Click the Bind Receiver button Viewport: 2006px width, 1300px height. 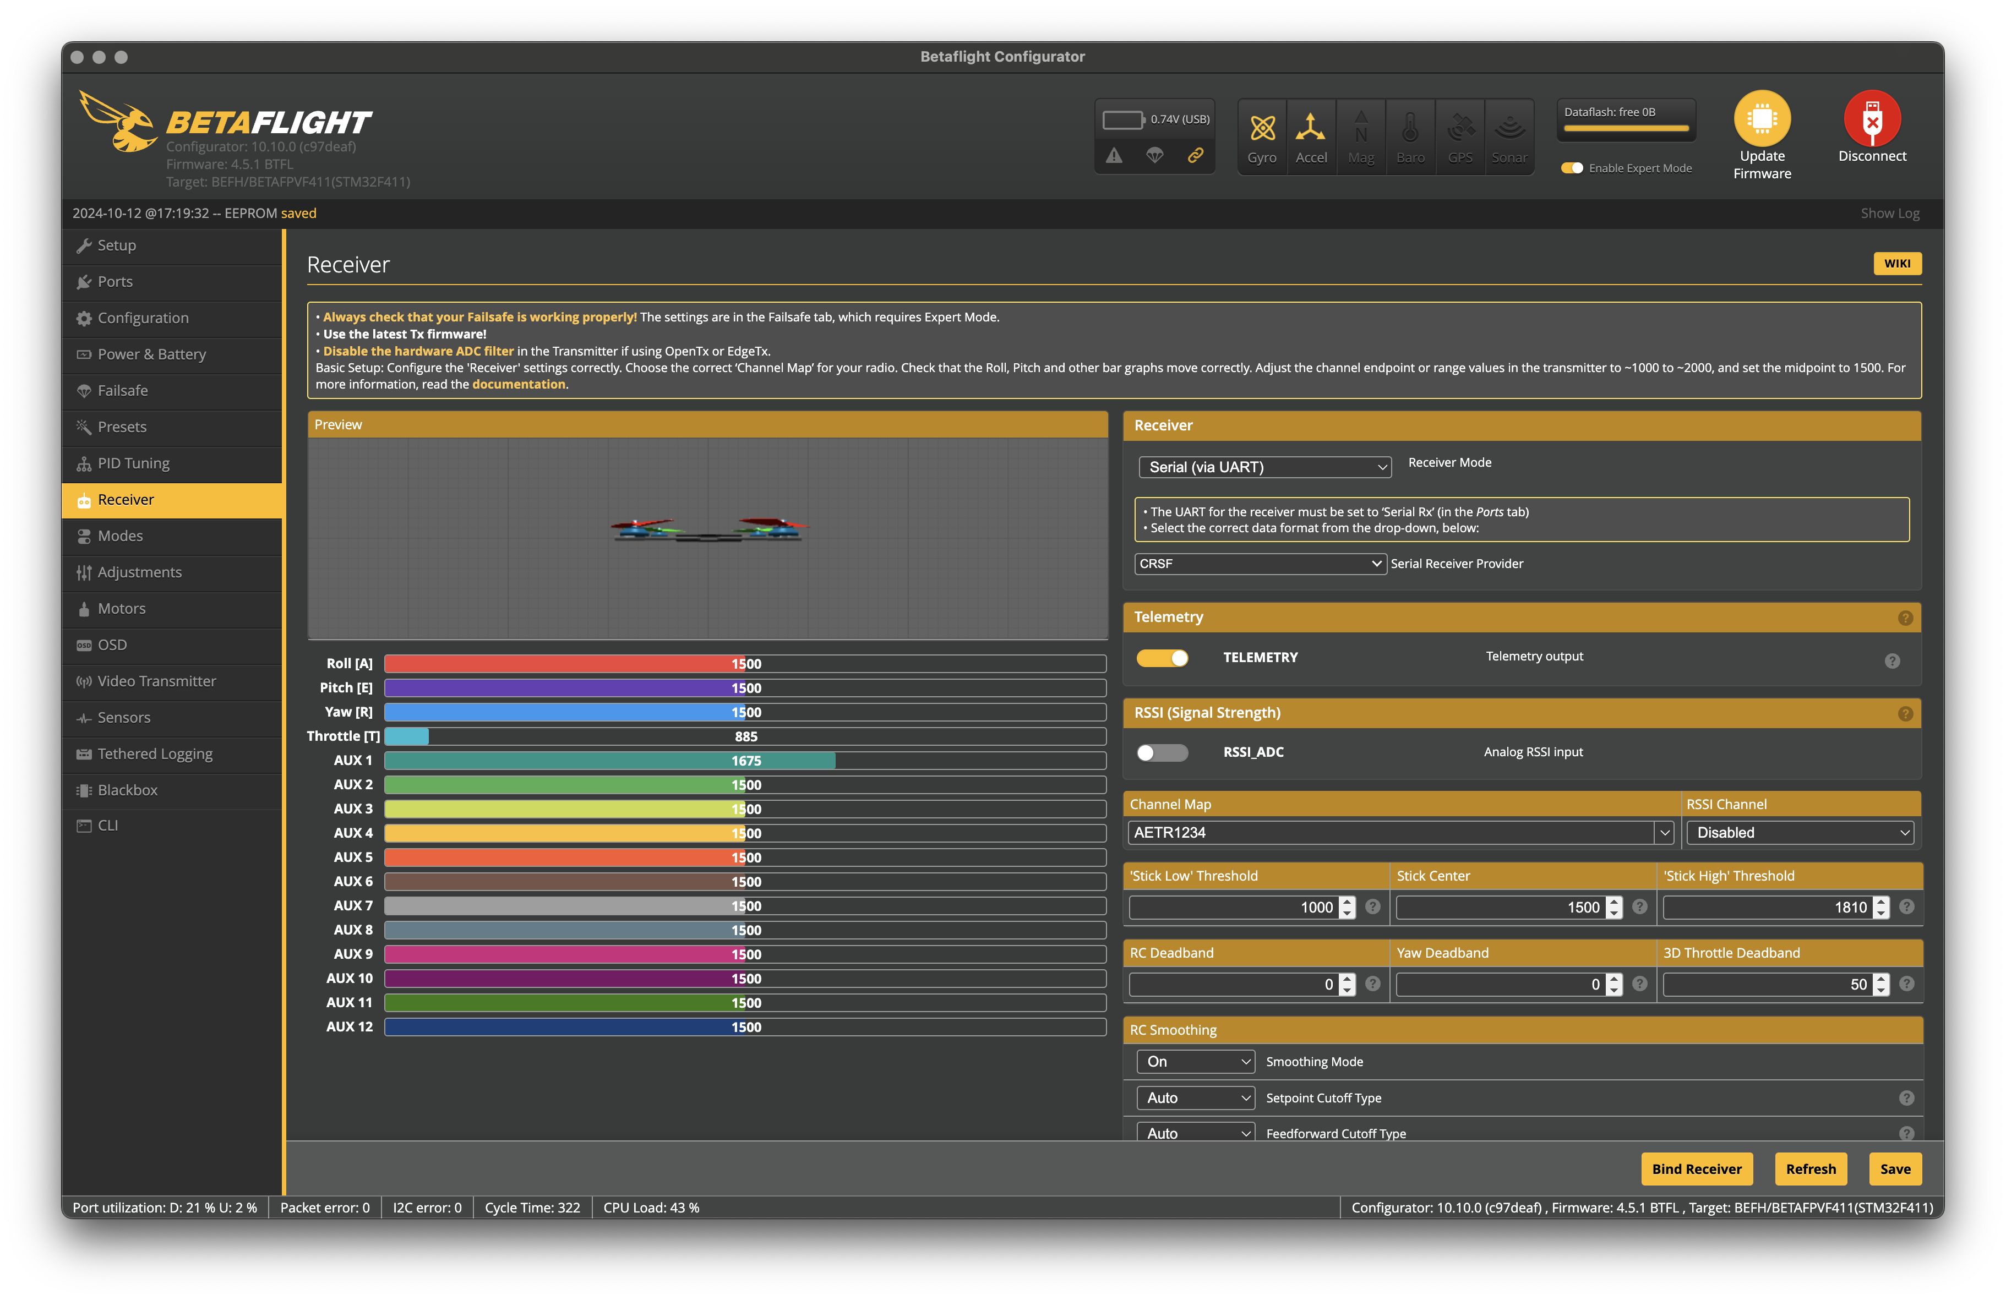point(1696,1168)
